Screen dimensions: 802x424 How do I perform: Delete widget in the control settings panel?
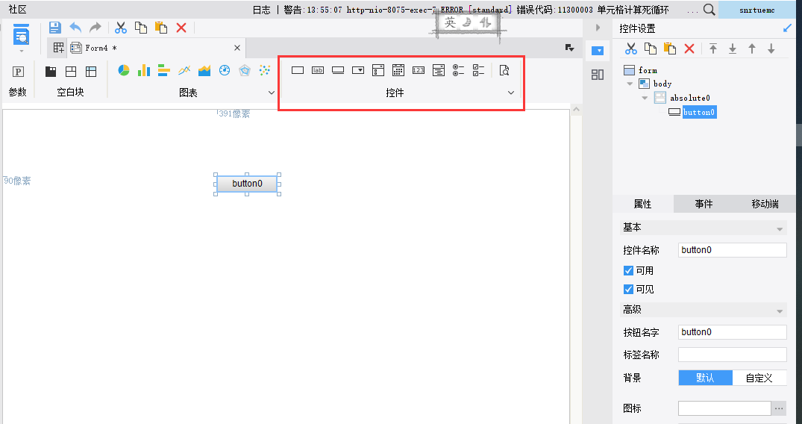(689, 49)
